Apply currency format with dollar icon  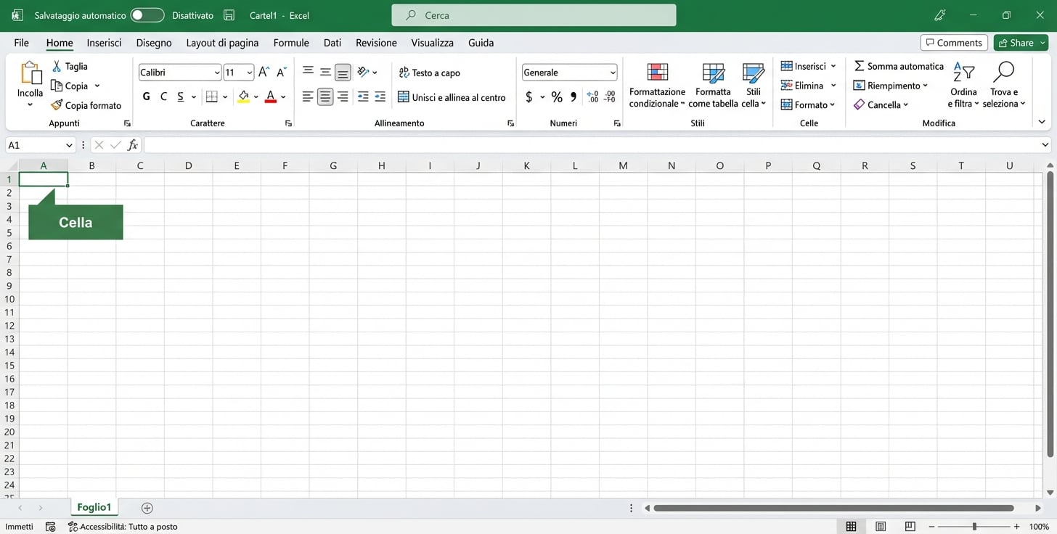point(529,96)
